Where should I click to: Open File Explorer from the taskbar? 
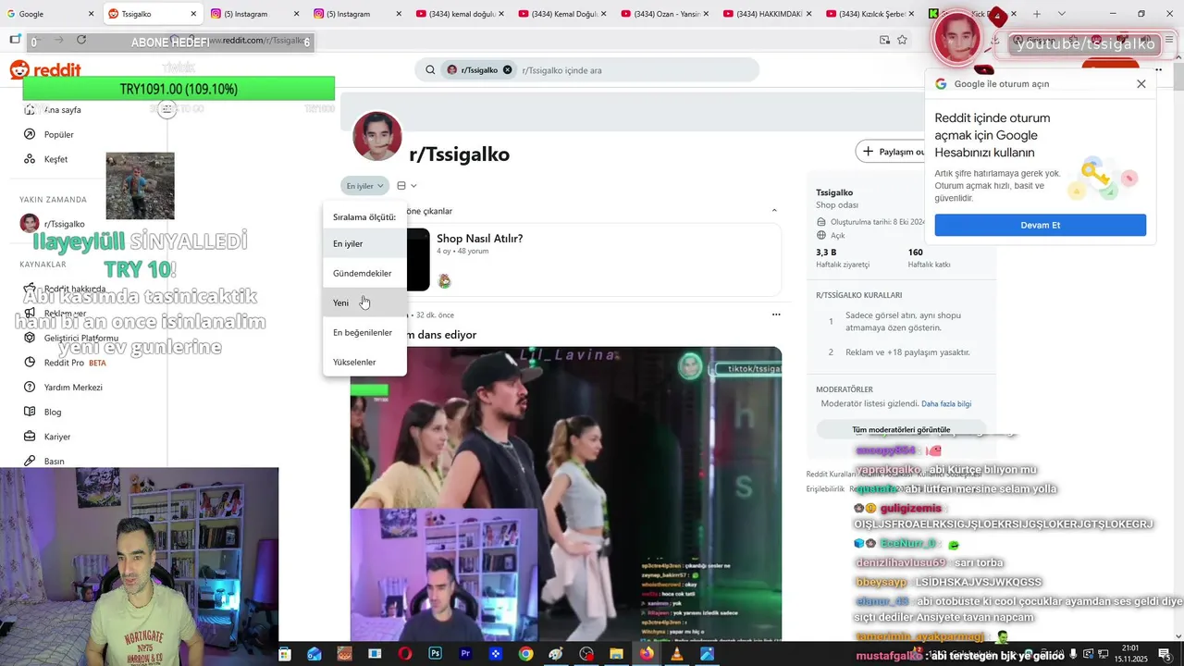pyautogui.click(x=616, y=654)
